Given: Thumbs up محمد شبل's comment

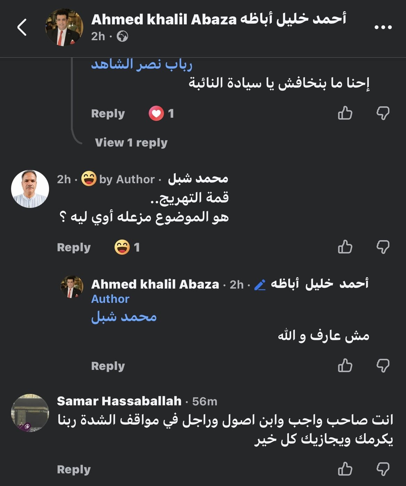Looking at the screenshot, I should 345,247.
